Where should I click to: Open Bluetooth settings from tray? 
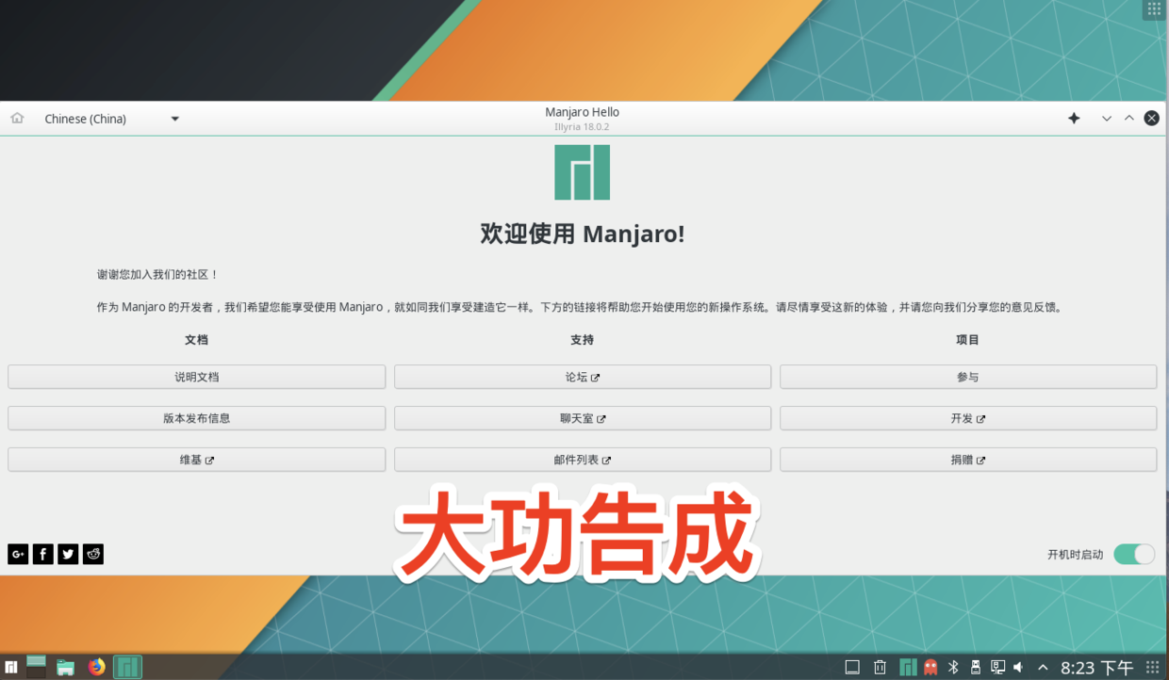point(953,668)
